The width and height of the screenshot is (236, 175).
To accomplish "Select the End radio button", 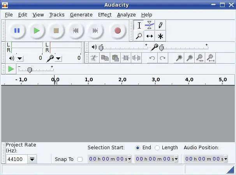I will (137, 148).
